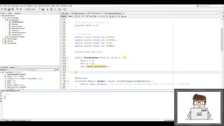Screen dimensions: 224x126
Task: Open the Refactor menu
Action: pyautogui.click(x=30, y=6)
